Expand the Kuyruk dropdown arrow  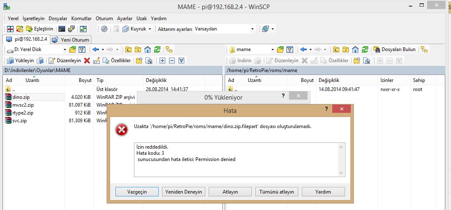point(150,29)
